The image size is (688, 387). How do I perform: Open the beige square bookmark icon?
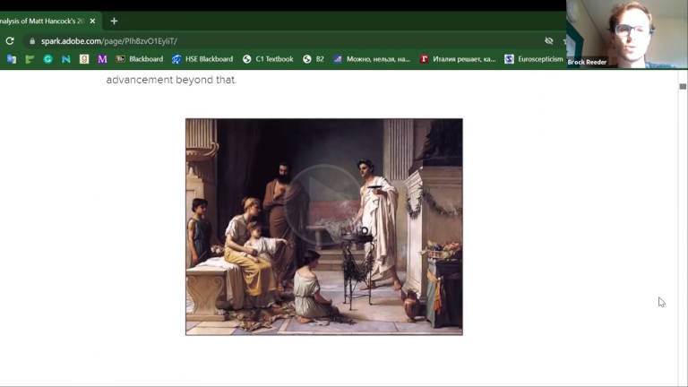(x=84, y=59)
